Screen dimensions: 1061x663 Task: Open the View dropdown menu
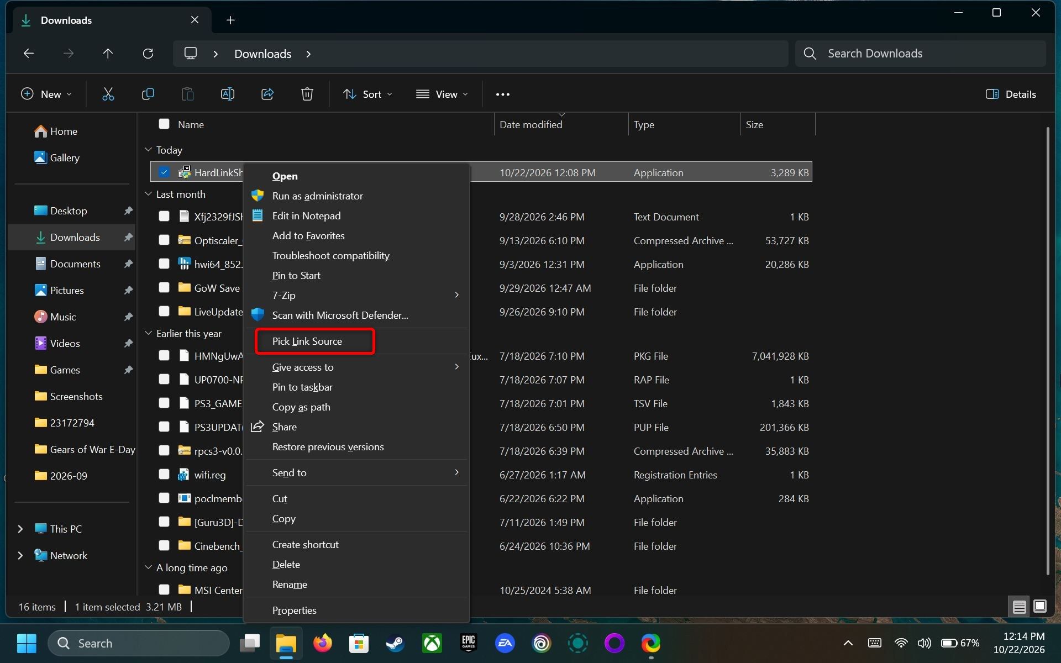(442, 94)
